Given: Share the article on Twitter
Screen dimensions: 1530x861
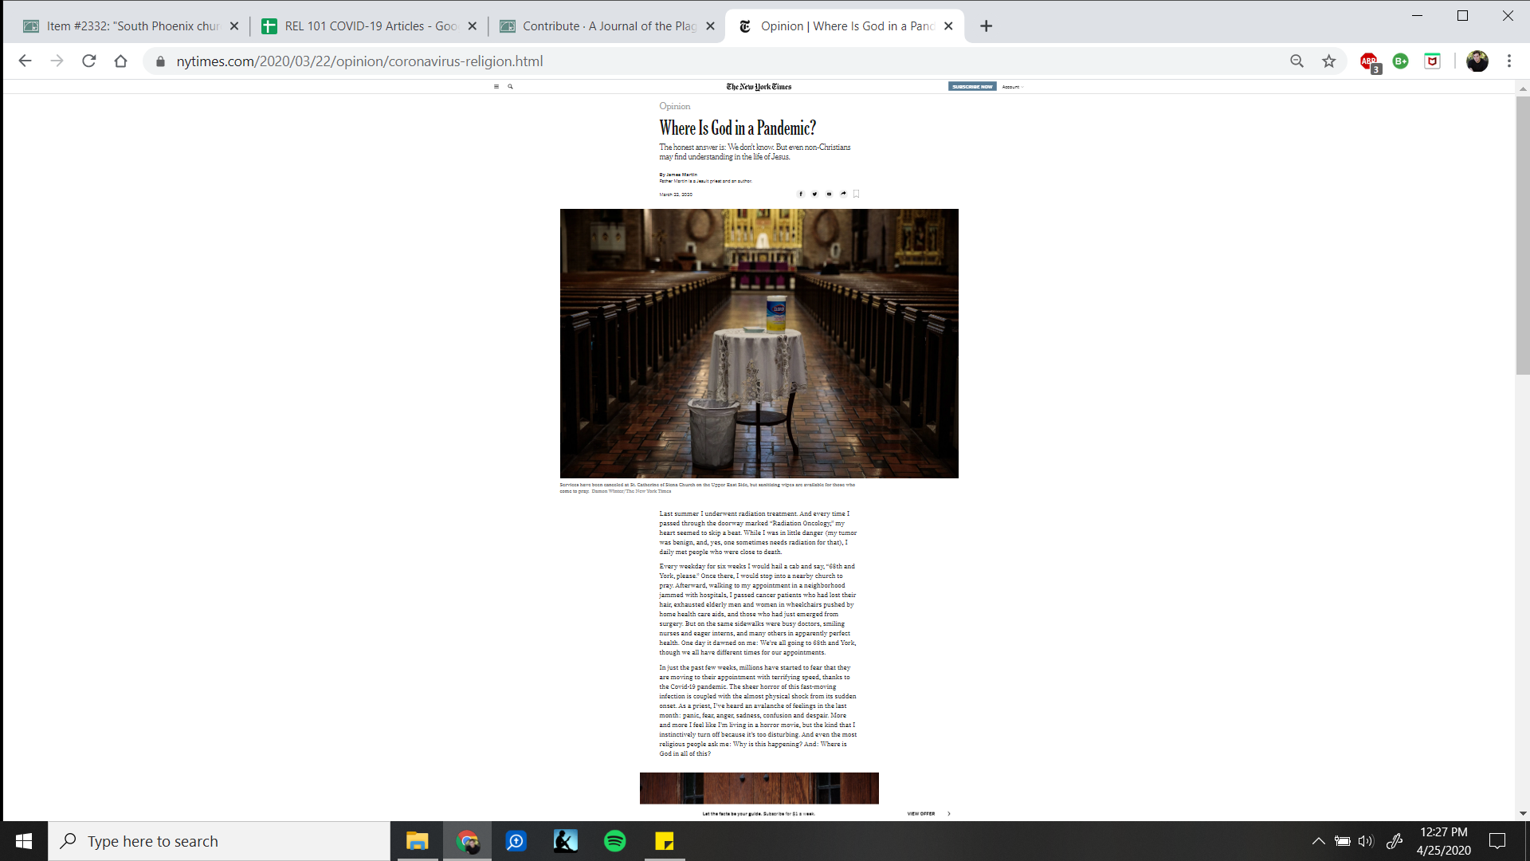Looking at the screenshot, I should tap(814, 194).
